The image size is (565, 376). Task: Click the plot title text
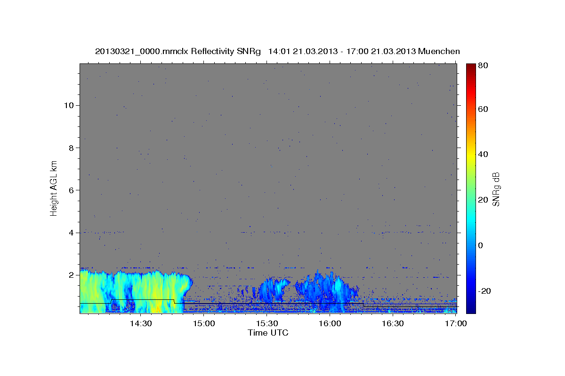(277, 51)
